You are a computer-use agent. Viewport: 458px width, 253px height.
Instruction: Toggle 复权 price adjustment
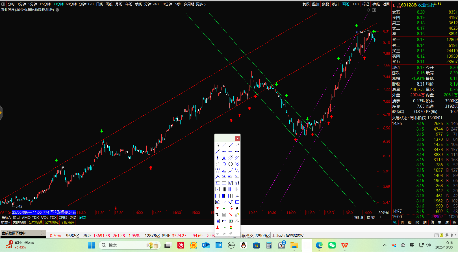click(306, 4)
